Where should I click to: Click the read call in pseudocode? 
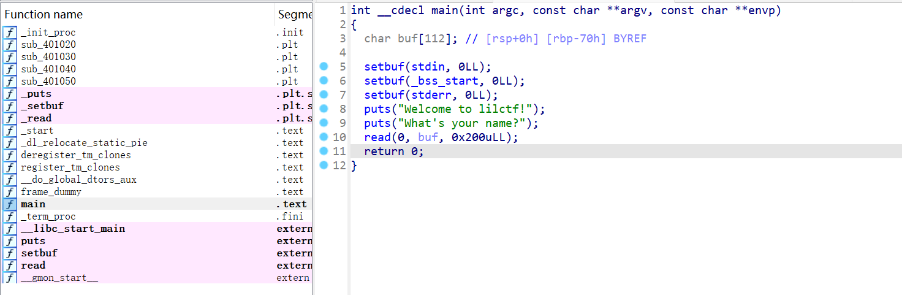point(376,137)
